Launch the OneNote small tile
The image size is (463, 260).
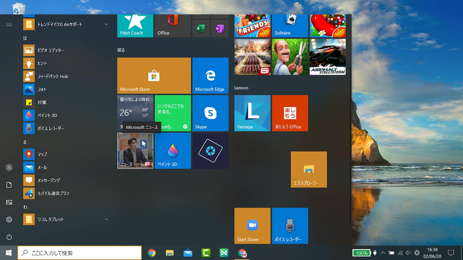220,28
